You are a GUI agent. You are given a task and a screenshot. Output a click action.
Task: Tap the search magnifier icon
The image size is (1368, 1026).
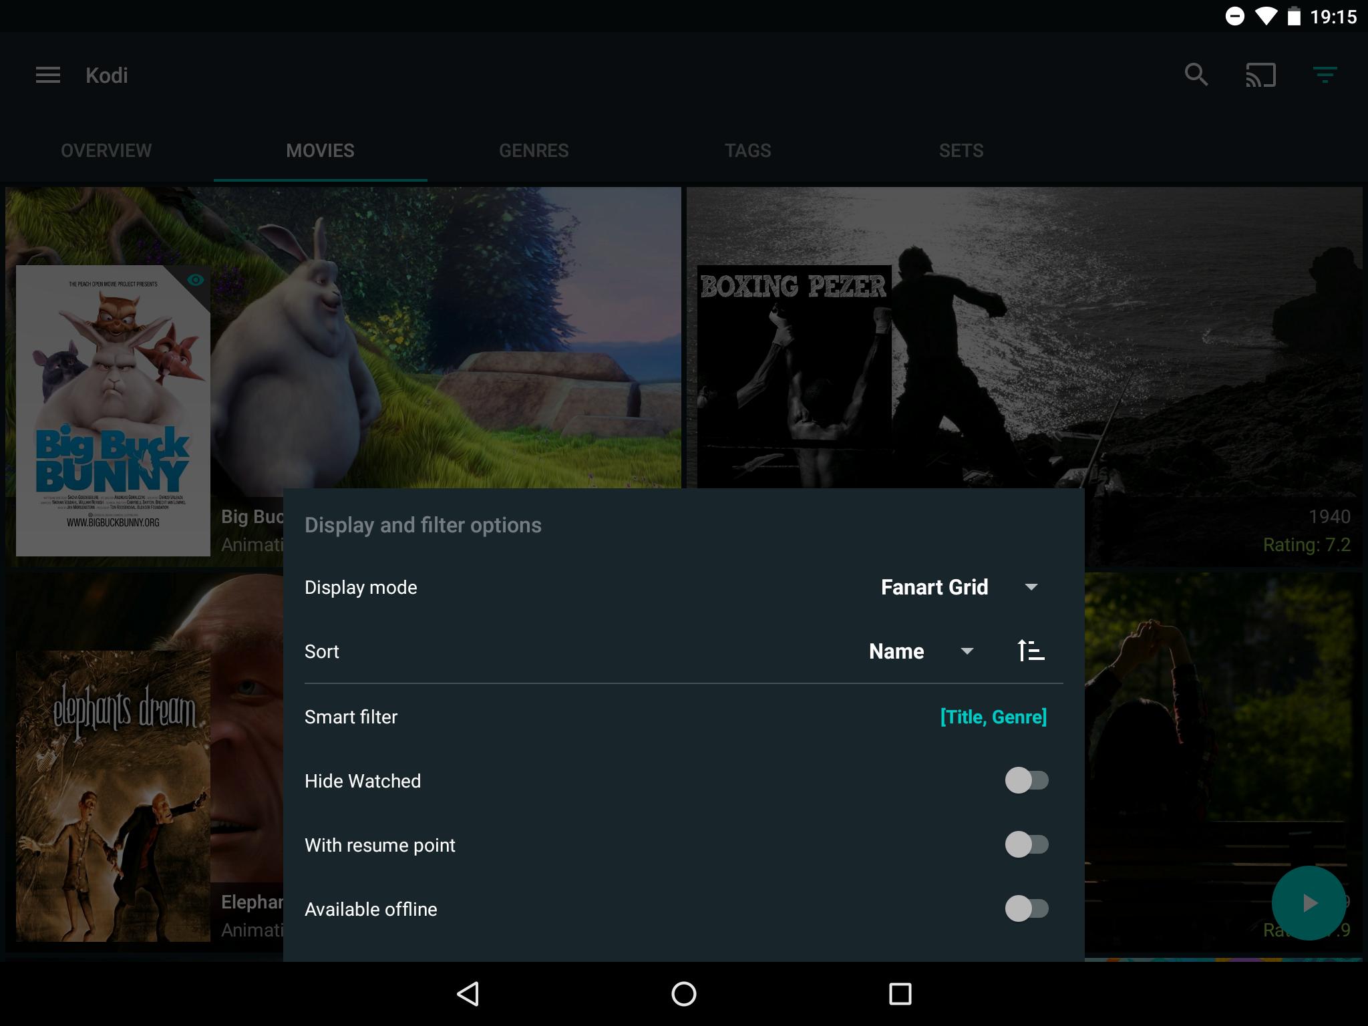pos(1196,75)
